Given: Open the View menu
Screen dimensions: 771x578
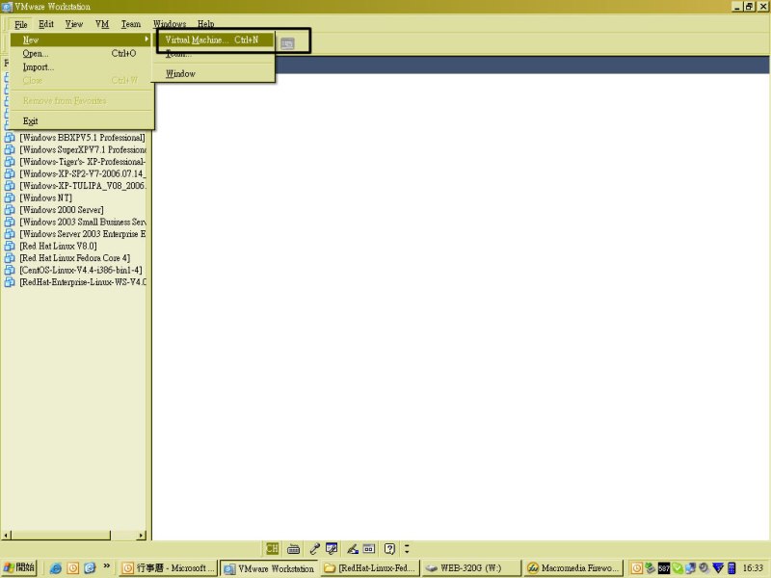Looking at the screenshot, I should pos(74,24).
